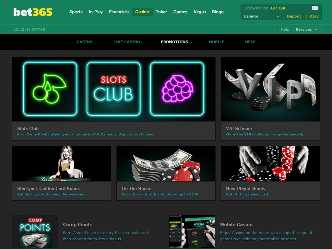Expand the Balance dropdown
This screenshot has width=332, height=249.
coord(262,16)
